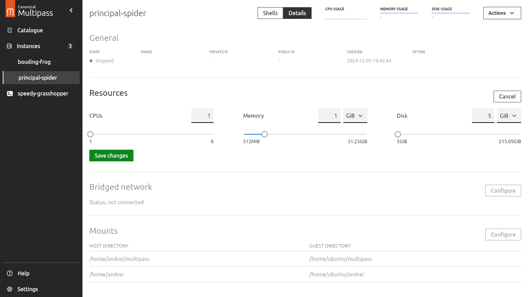Open the Catalogue icon in sidebar
This screenshot has width=528, height=297.
point(10,30)
